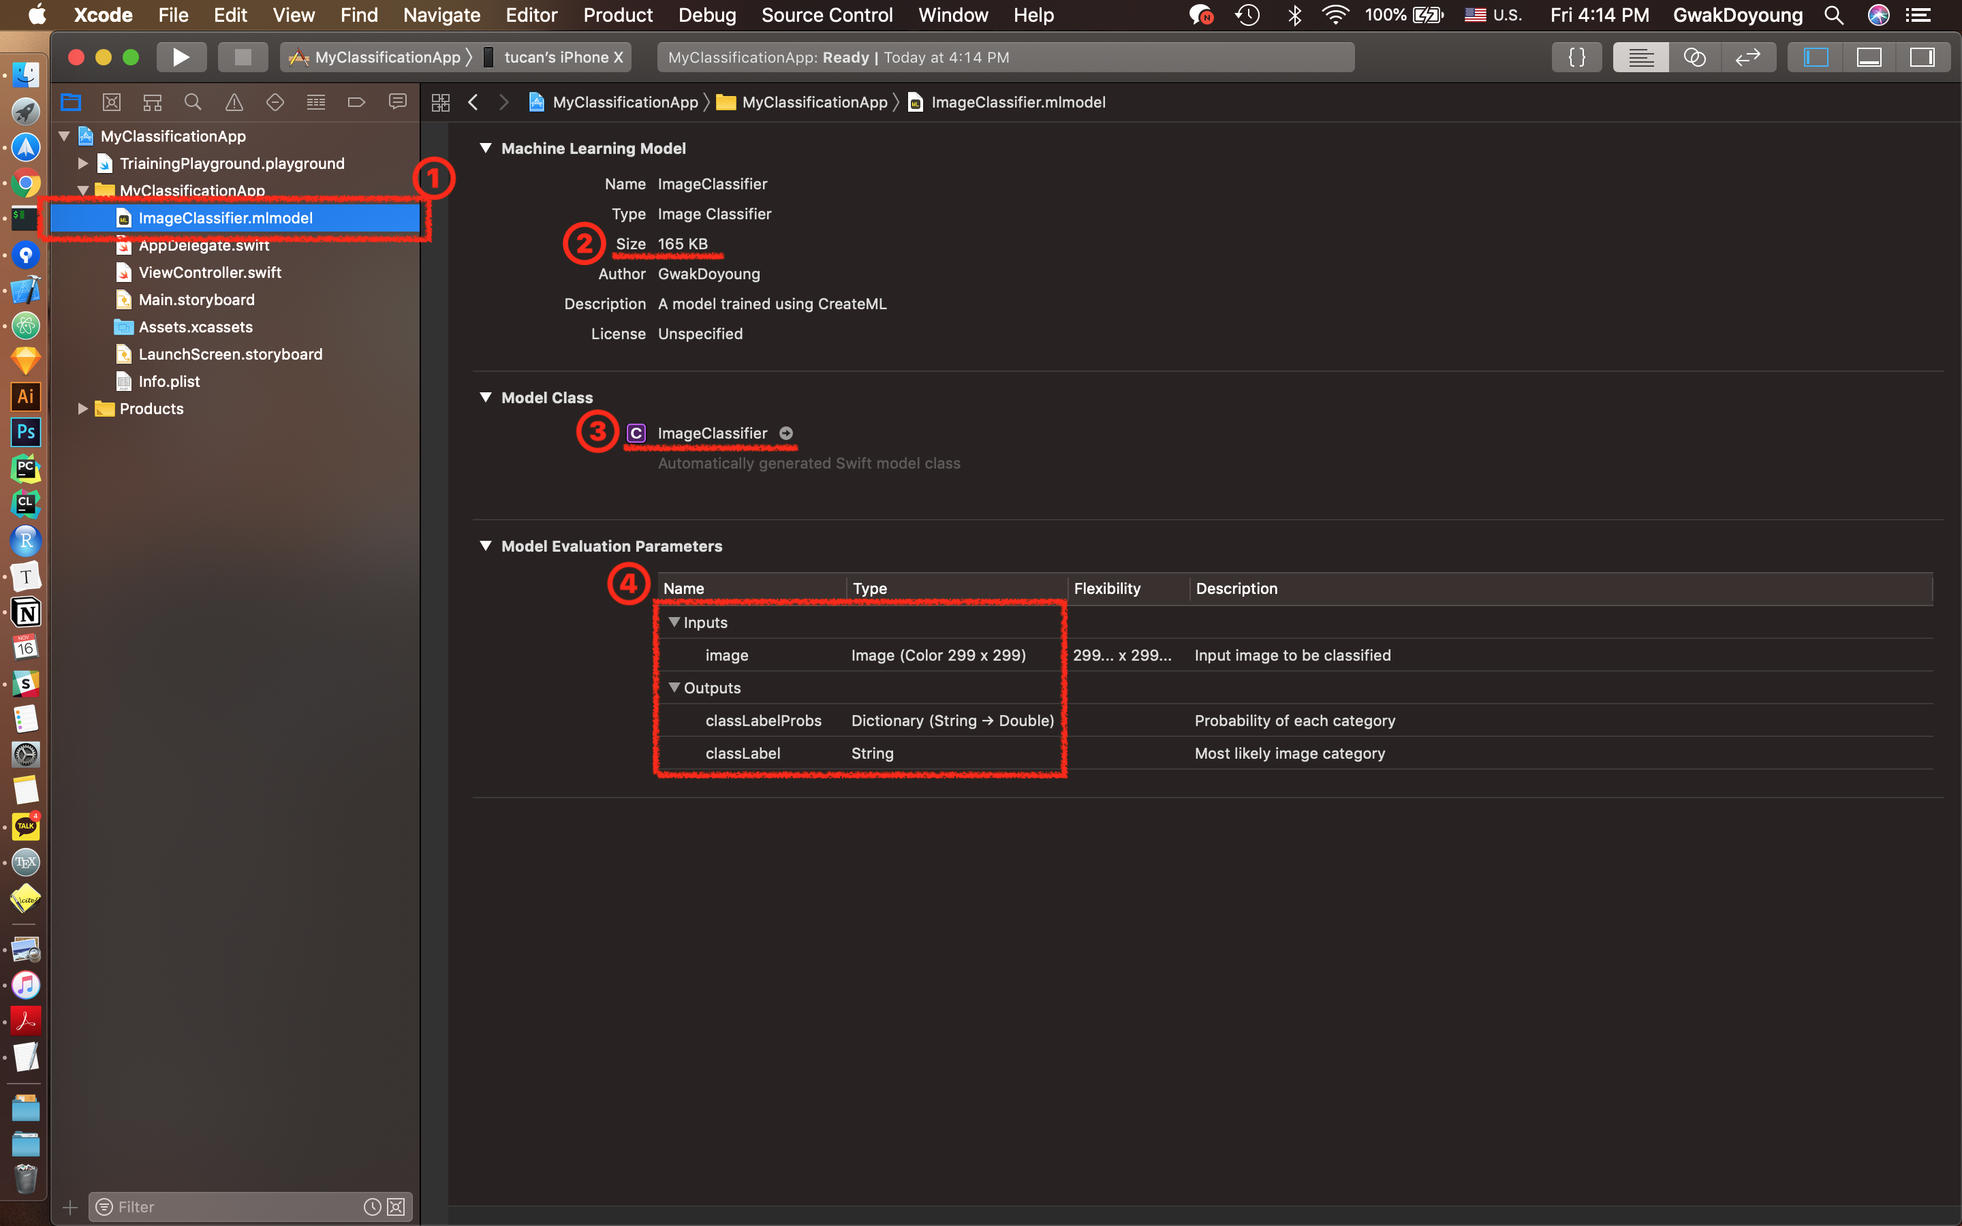
Task: Collapse the Machine Learning Model section
Action: coord(486,148)
